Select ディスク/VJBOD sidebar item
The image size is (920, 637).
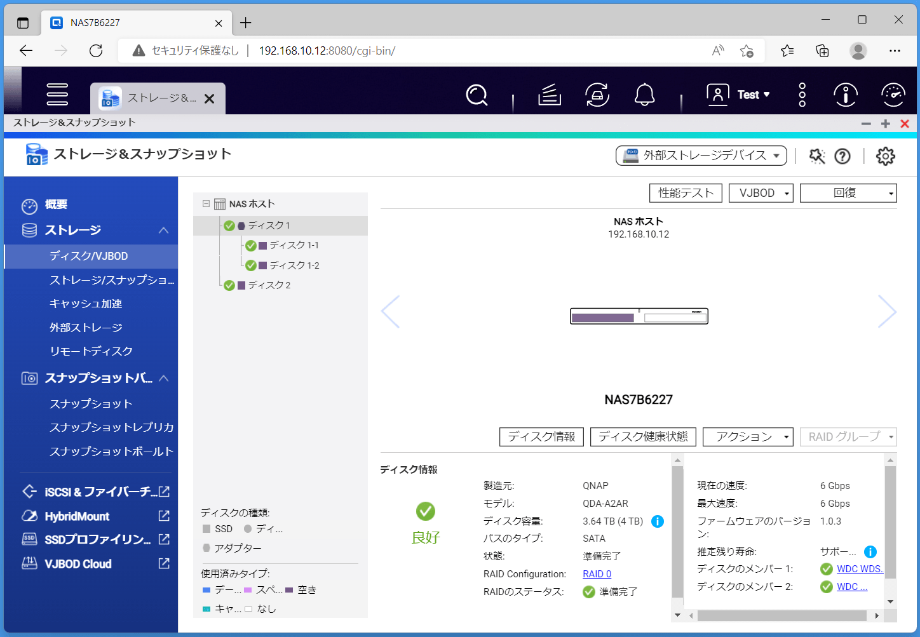coord(91,256)
